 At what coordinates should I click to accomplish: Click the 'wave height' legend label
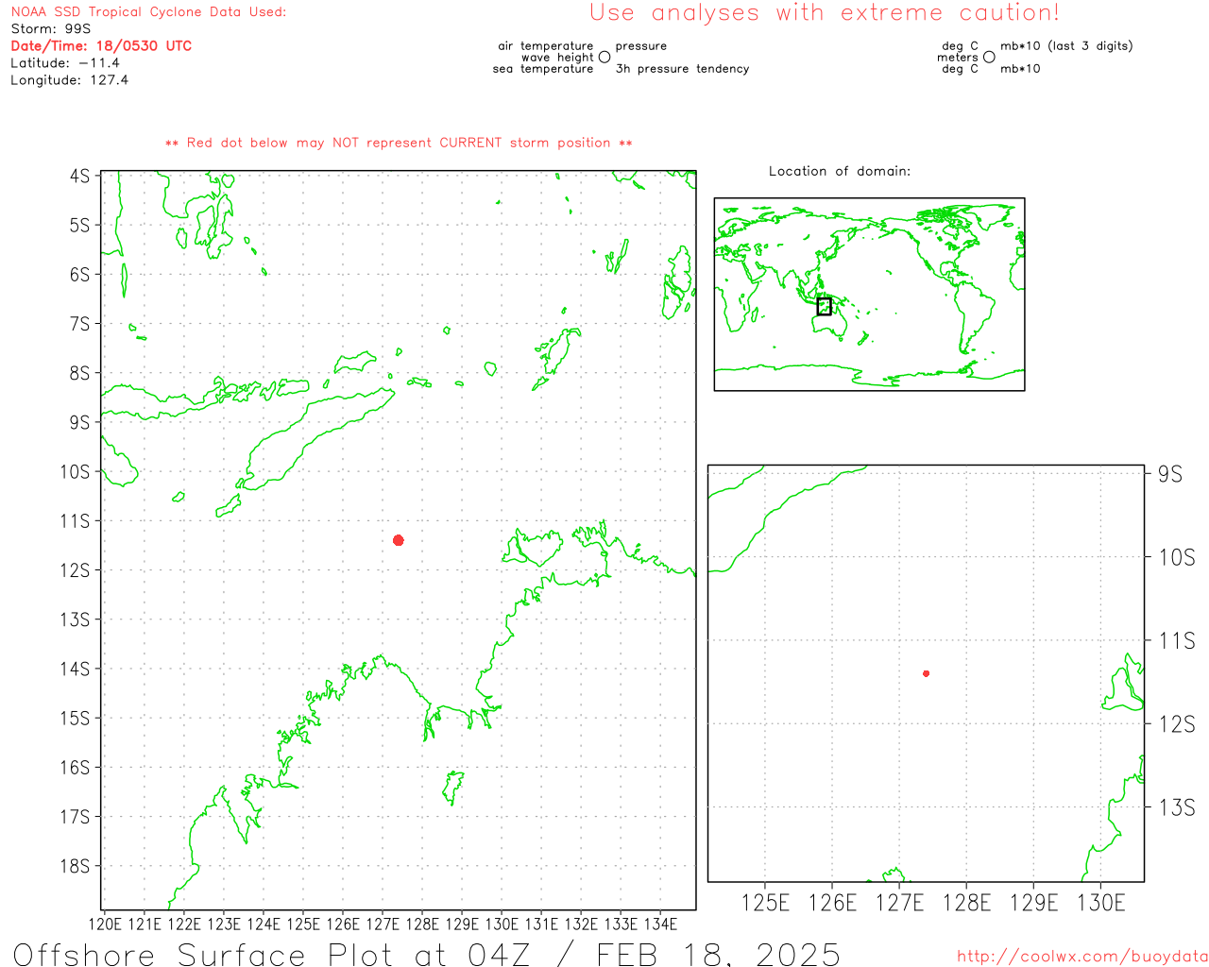pyautogui.click(x=557, y=58)
